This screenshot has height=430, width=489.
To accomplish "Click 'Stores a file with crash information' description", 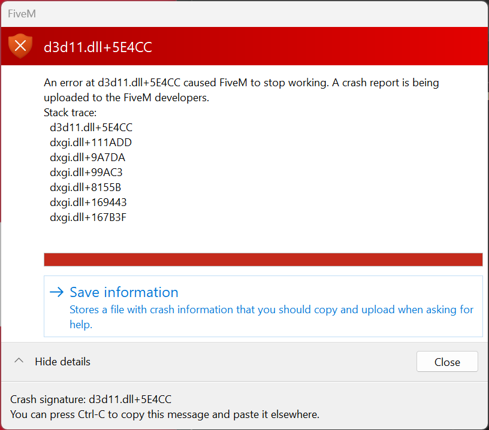I will coord(271,317).
